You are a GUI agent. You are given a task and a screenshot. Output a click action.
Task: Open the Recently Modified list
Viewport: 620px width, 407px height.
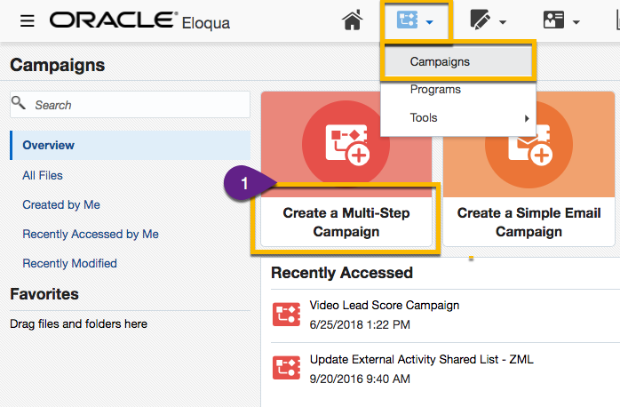pos(69,263)
